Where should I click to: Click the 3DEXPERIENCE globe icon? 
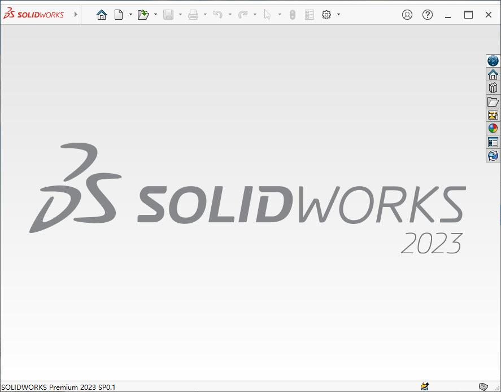click(493, 60)
